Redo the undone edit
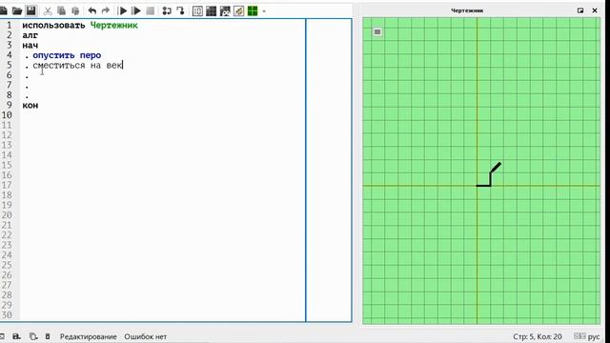This screenshot has width=610, height=343. tap(106, 10)
